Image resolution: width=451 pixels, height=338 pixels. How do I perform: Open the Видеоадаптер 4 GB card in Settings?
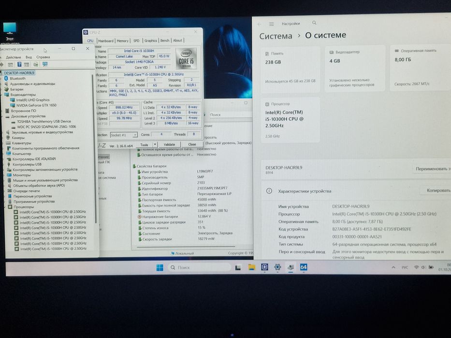tap(355, 69)
